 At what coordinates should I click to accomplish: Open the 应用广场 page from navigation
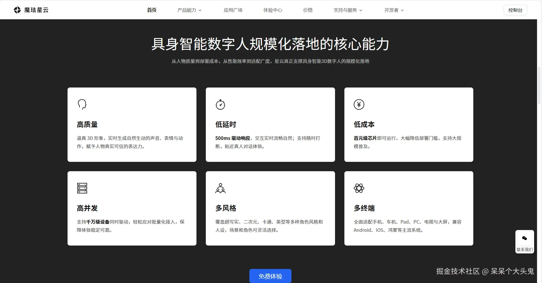233,10
